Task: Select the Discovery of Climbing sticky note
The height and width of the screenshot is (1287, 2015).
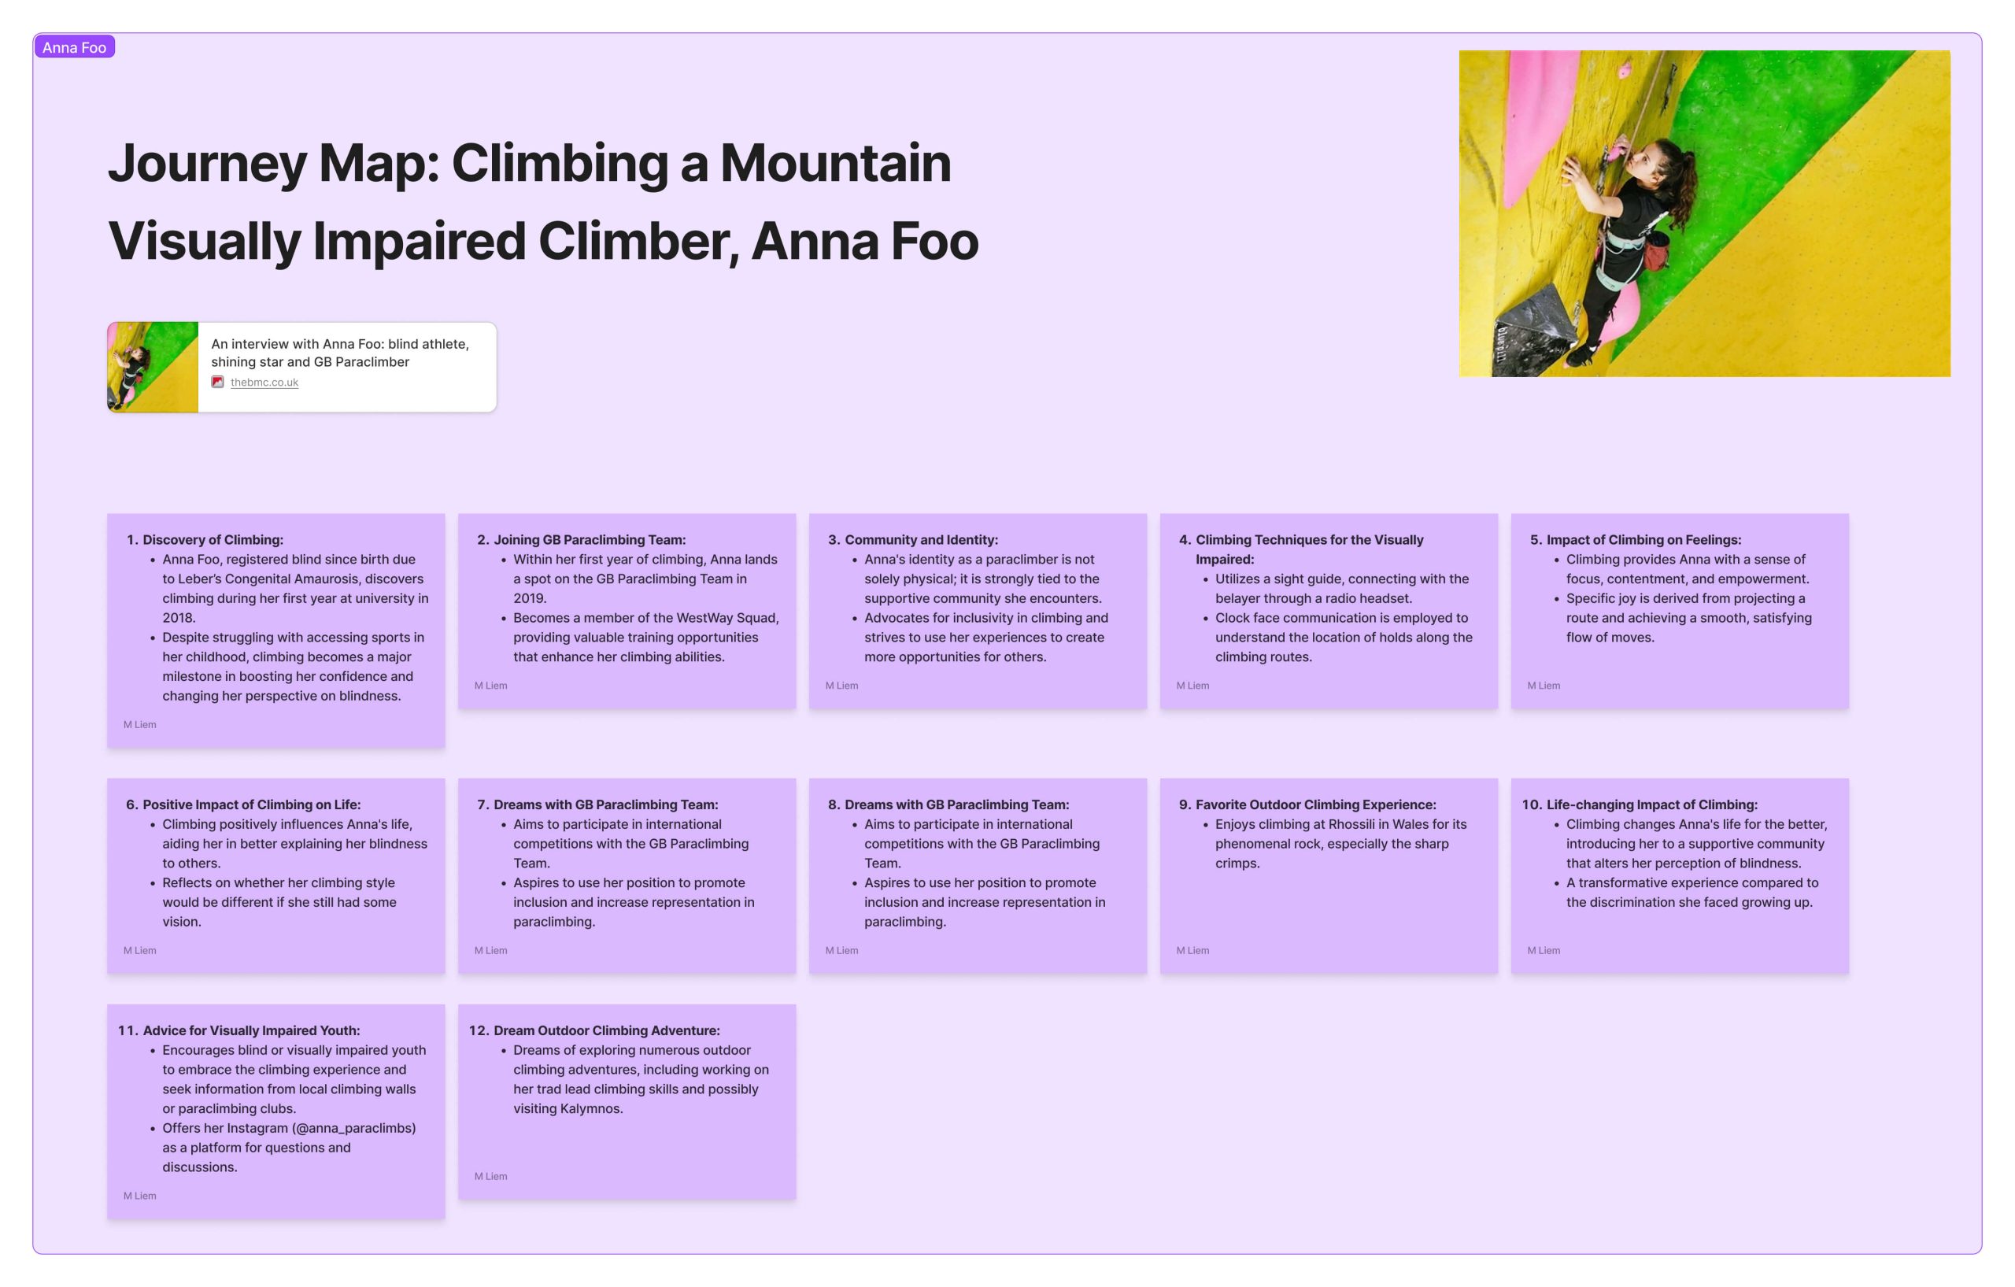Action: (x=276, y=630)
